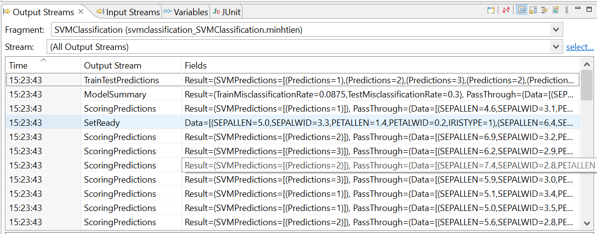Select the ModelSummary row
This screenshot has height=234, width=597.
pyautogui.click(x=115, y=94)
